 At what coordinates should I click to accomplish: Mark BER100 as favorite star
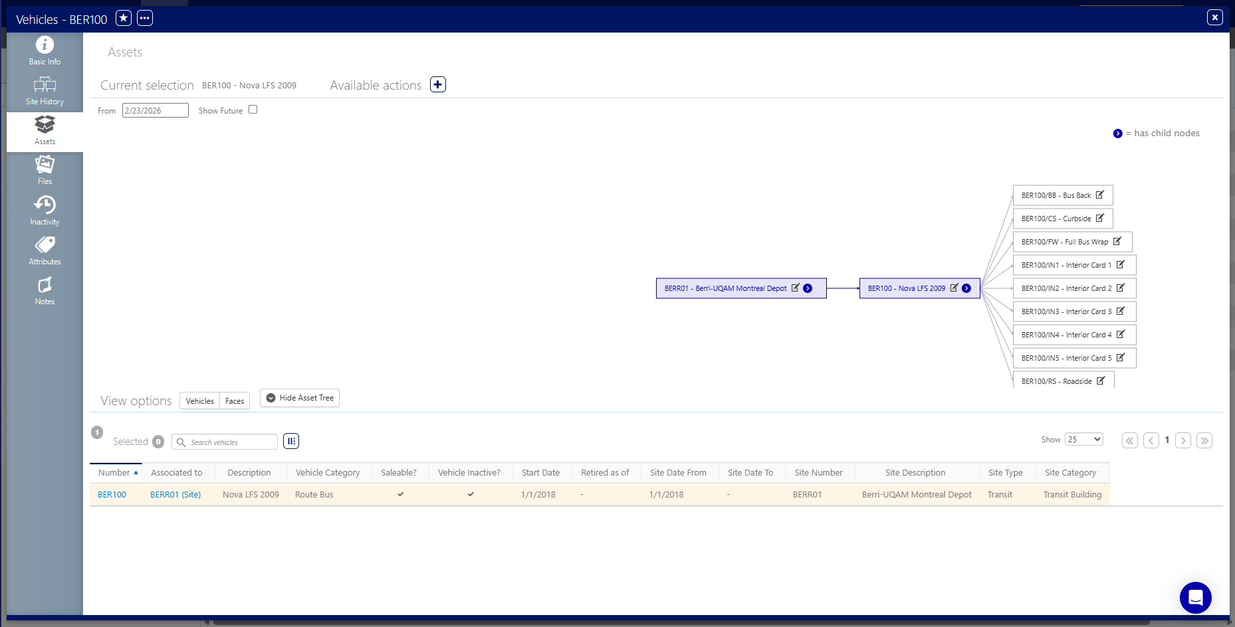124,18
